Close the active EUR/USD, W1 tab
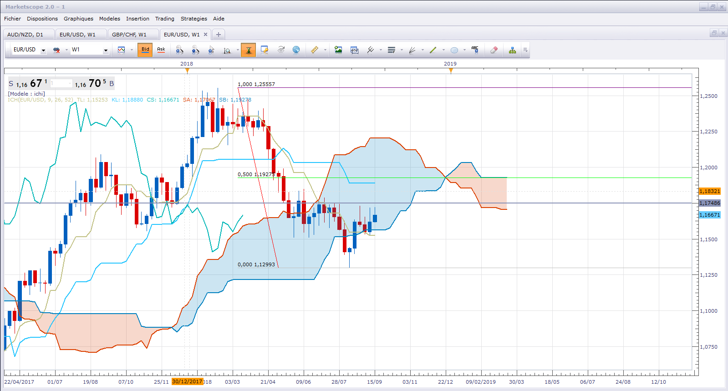 tap(205, 35)
